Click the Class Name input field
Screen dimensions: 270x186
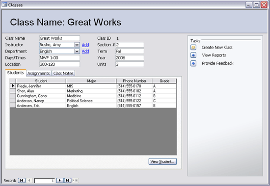pyautogui.click(x=59, y=38)
